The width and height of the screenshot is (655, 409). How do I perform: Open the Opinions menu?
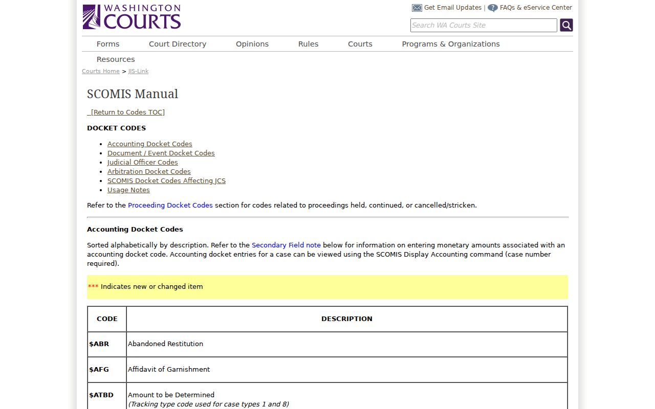252,44
